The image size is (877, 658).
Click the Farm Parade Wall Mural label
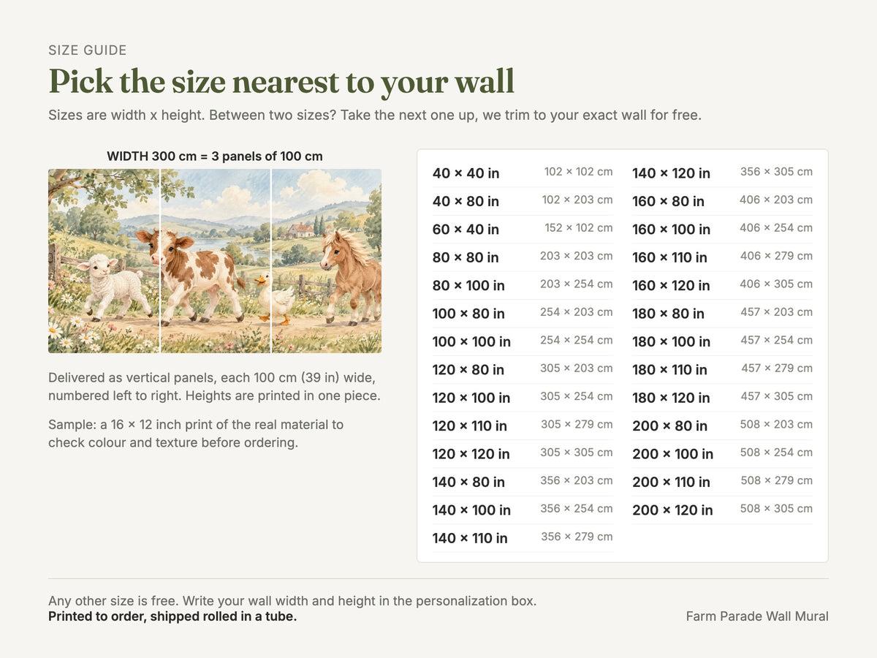pyautogui.click(x=757, y=616)
